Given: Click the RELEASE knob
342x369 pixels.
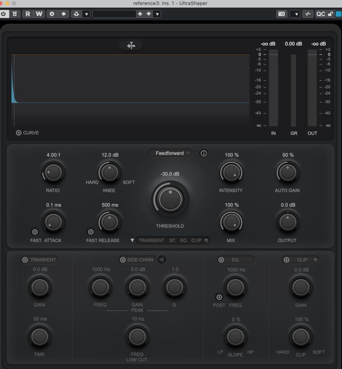Looking at the screenshot, I should tap(109, 222).
